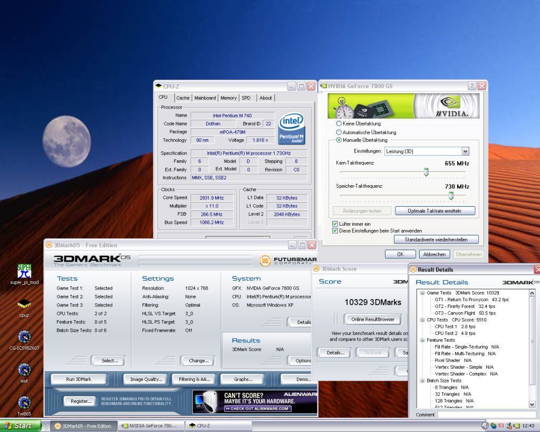Click Details... in 3DMark Score window
Screen dimensions: 540x432
click(x=335, y=352)
